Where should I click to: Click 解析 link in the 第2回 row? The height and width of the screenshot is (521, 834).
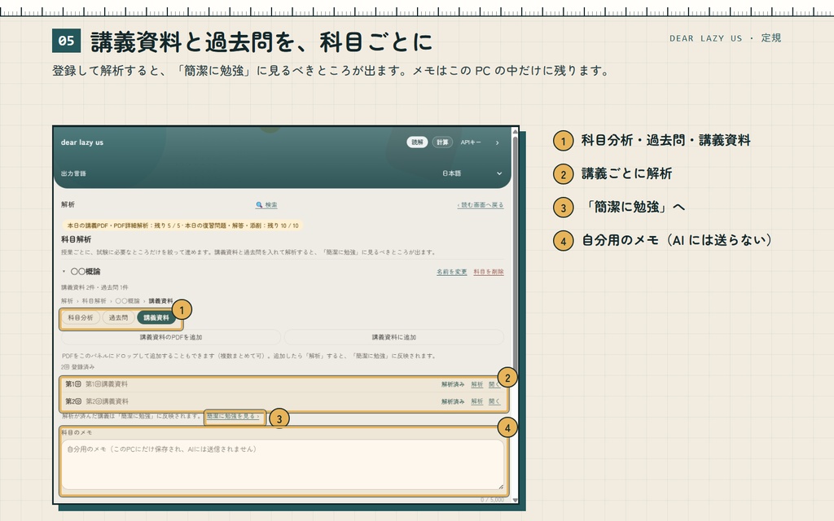pyautogui.click(x=477, y=401)
